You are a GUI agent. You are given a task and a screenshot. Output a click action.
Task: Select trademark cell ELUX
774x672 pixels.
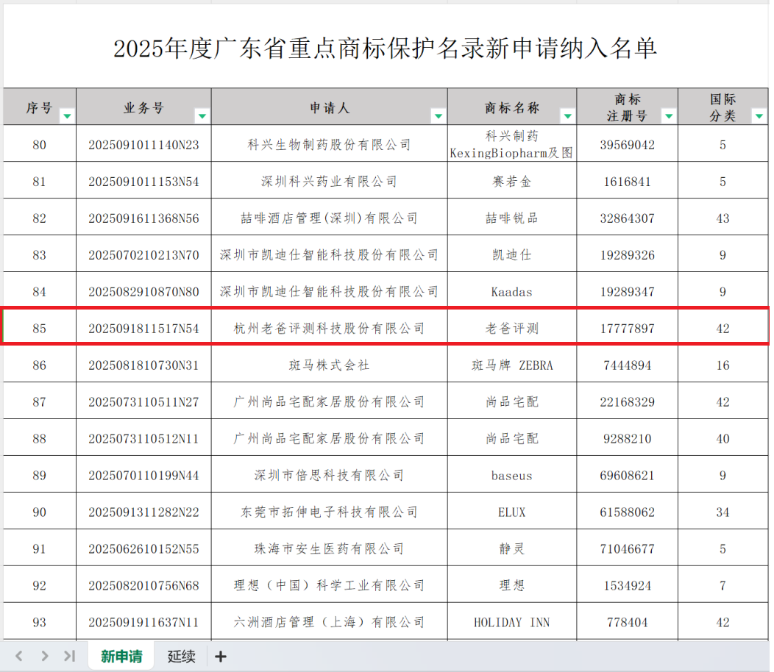click(x=512, y=511)
